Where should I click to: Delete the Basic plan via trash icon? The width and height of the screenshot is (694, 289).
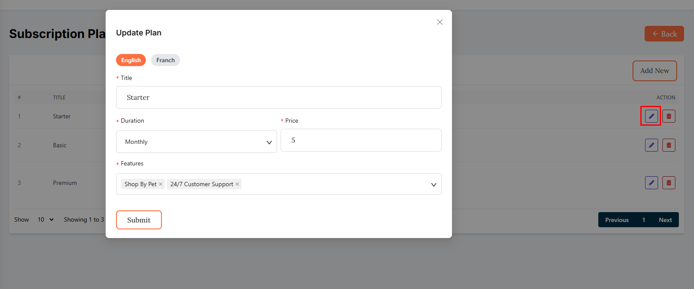(x=668, y=145)
